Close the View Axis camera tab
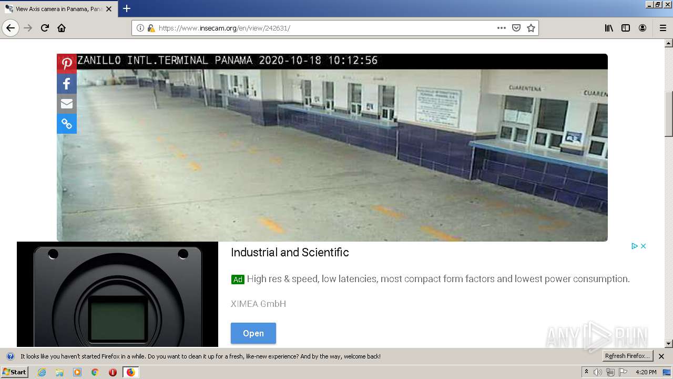 (109, 9)
